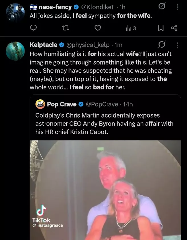Open the Pop Crave account name
The height and width of the screenshot is (240, 187).
[x=61, y=104]
